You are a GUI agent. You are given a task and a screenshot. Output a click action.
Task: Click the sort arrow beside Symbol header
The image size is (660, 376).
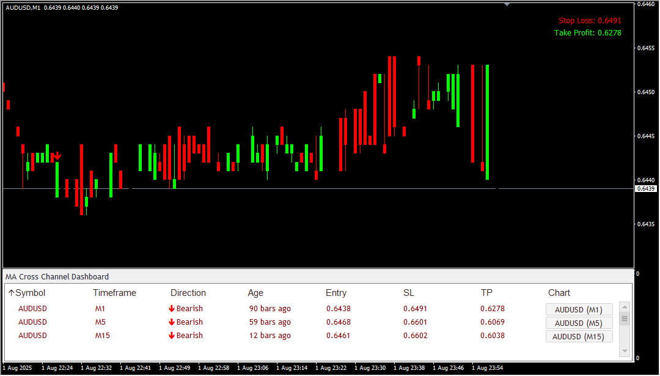pyautogui.click(x=11, y=293)
